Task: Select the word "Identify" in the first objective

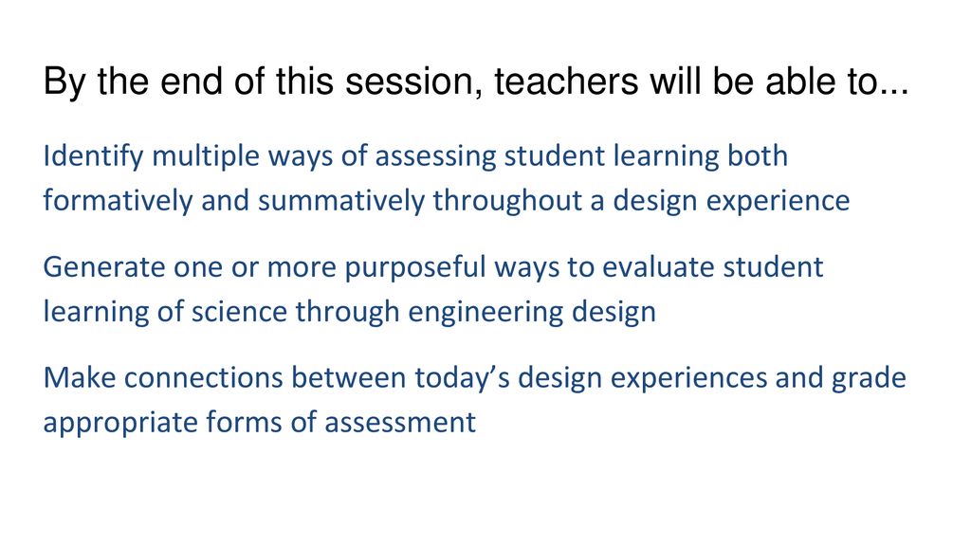Action: [x=93, y=156]
